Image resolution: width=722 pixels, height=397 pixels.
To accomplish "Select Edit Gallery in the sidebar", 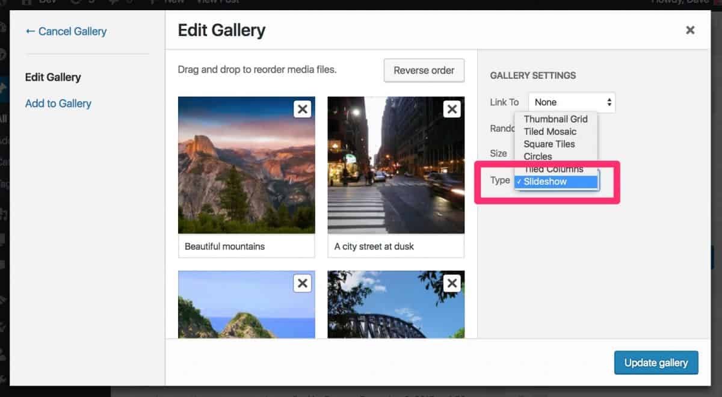I will 53,77.
